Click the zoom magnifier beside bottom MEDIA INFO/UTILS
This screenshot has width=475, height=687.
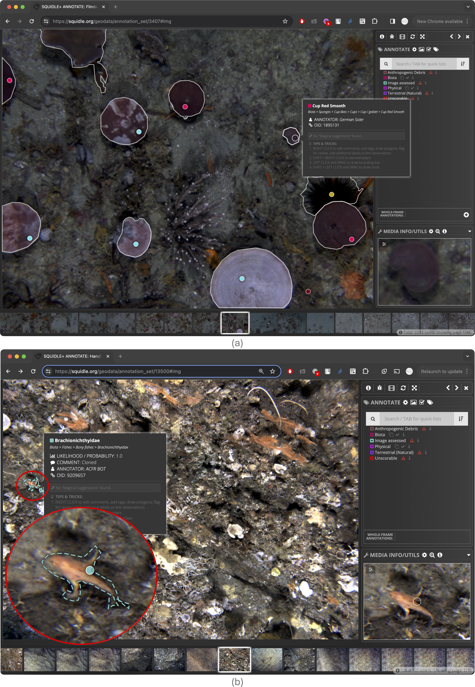click(432, 555)
